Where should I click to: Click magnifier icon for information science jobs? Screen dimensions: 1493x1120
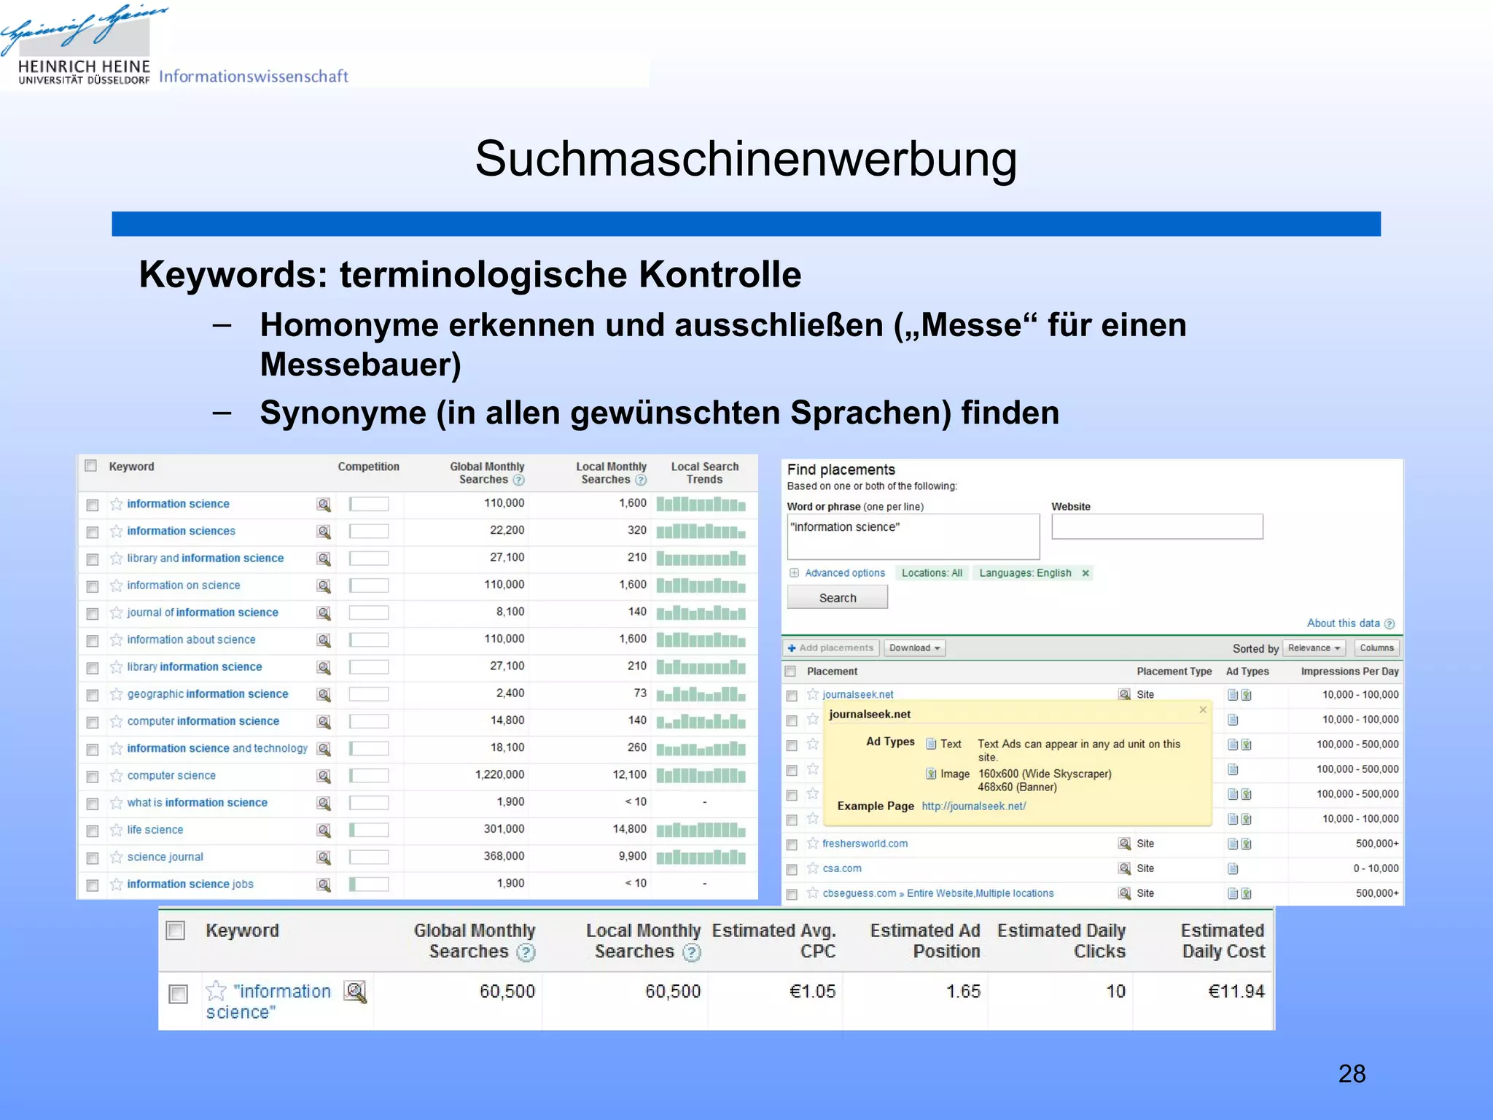[x=324, y=884]
